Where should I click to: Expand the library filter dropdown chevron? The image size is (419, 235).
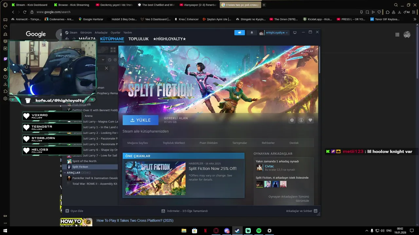tap(103, 60)
